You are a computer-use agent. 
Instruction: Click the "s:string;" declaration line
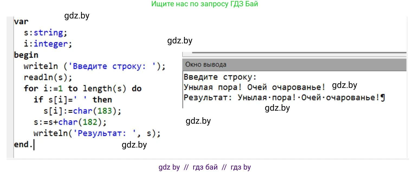click(45, 33)
